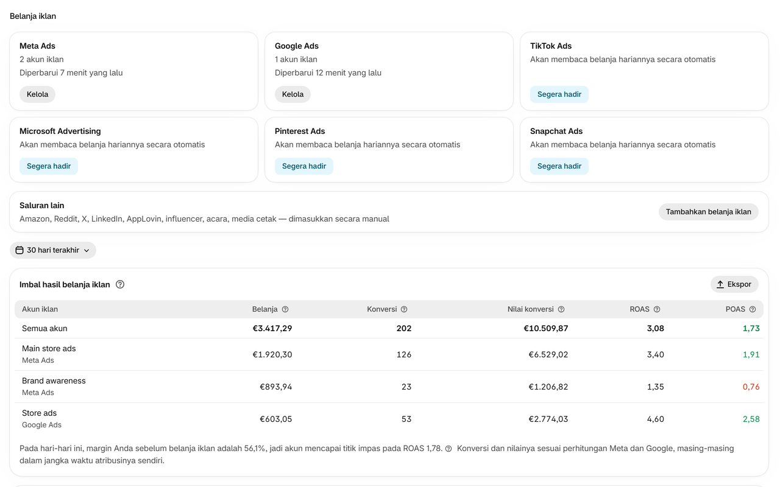Click the Belanja column help icon

click(285, 309)
